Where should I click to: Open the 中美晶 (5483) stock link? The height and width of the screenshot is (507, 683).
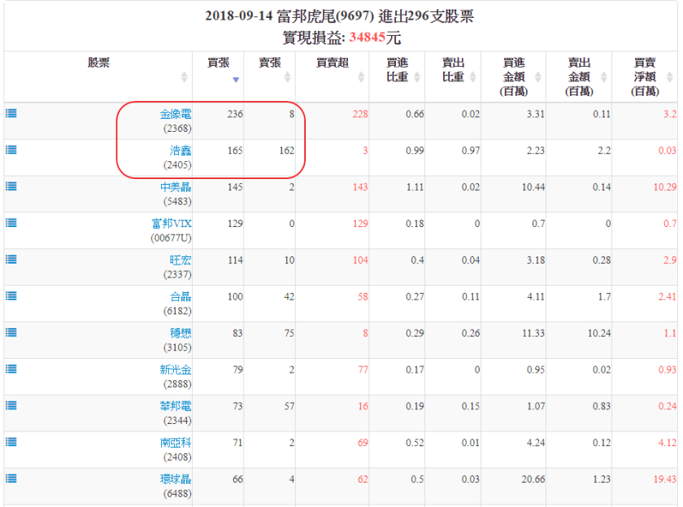click(x=176, y=187)
